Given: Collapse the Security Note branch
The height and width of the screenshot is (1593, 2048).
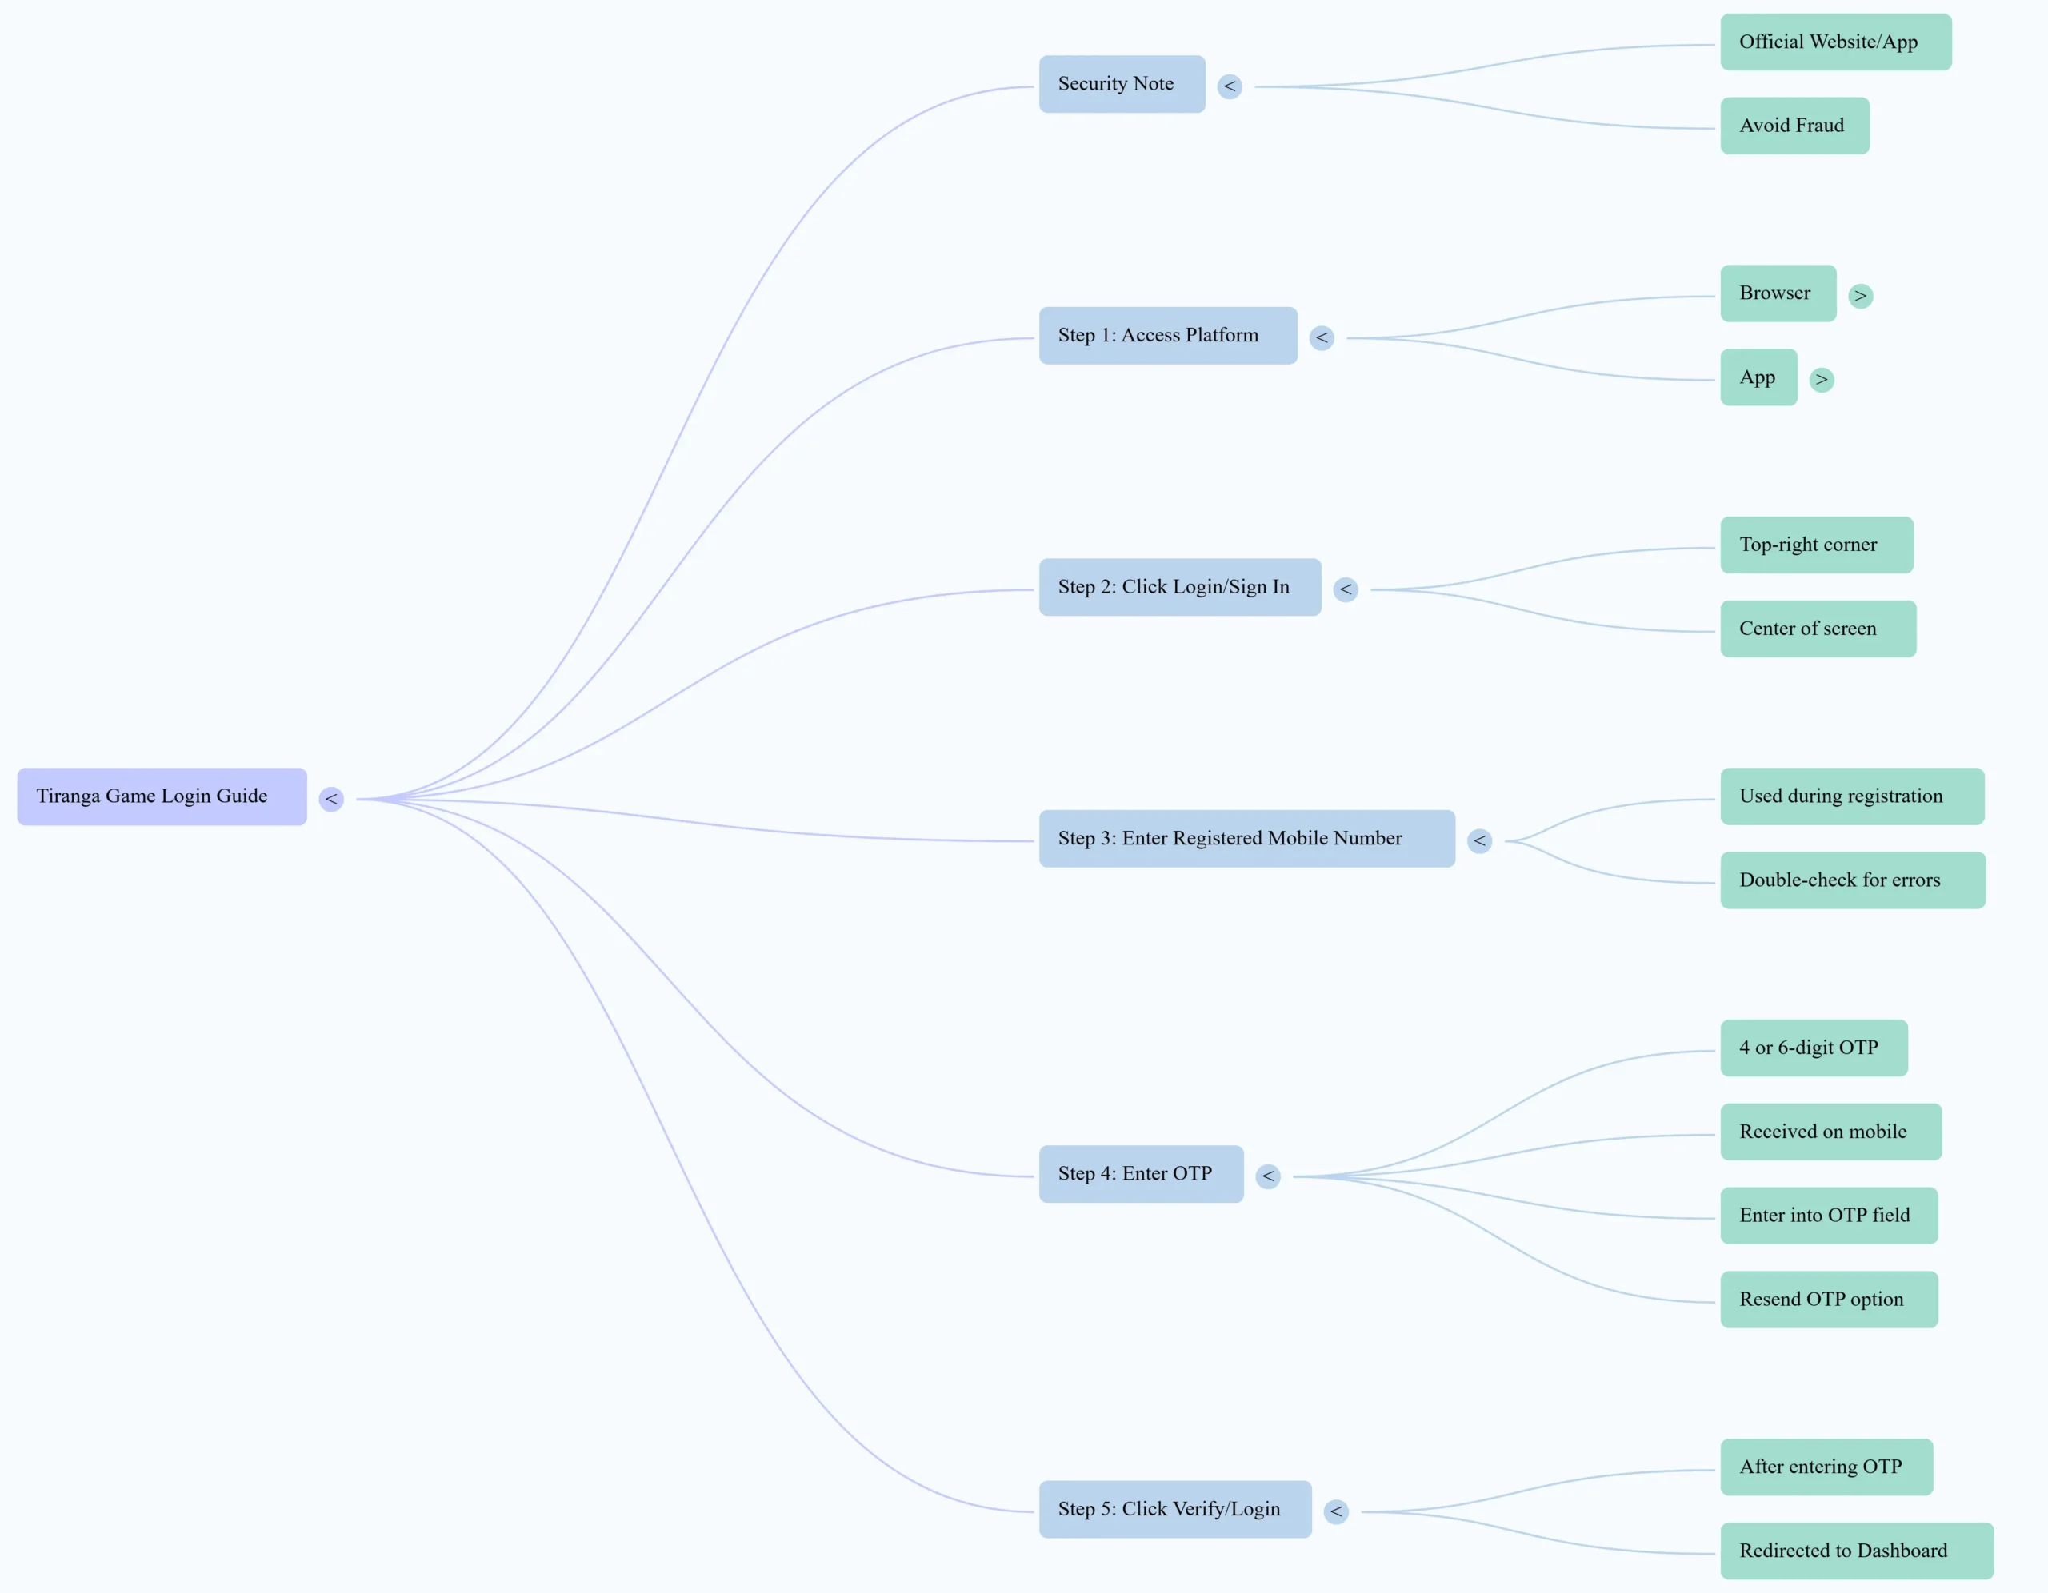Looking at the screenshot, I should tap(1230, 86).
